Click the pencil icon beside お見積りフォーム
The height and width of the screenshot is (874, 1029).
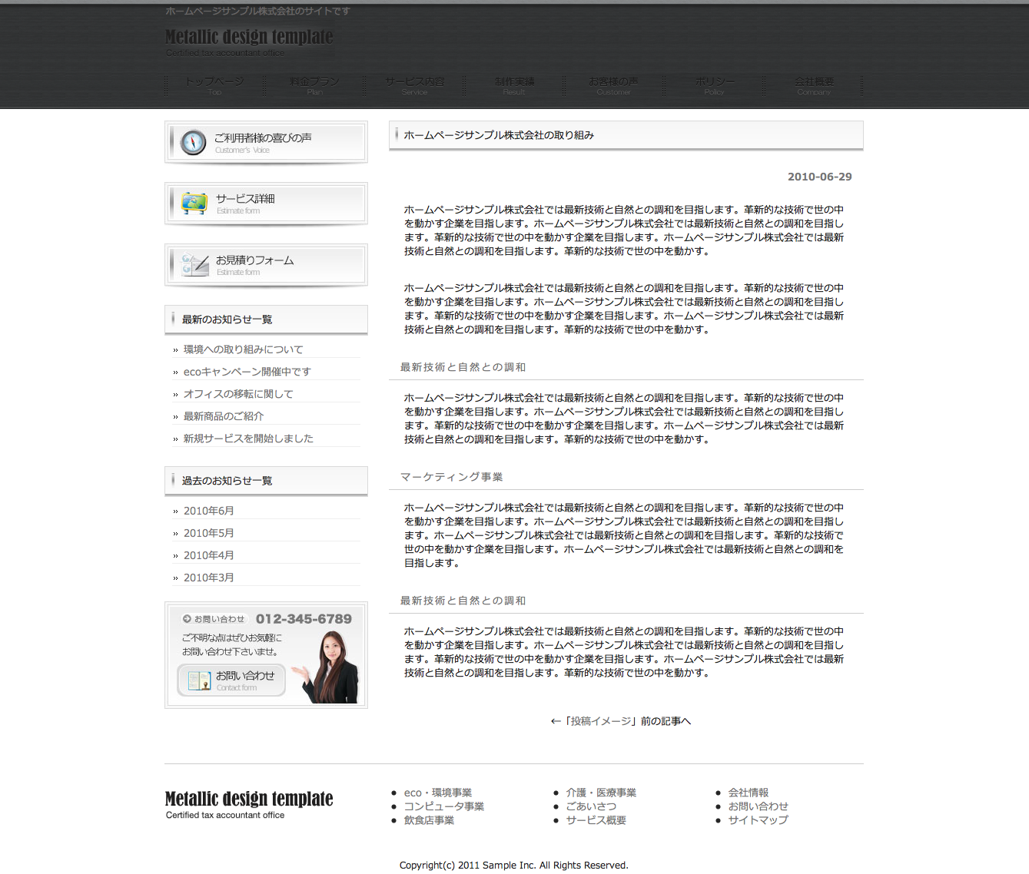click(x=194, y=265)
